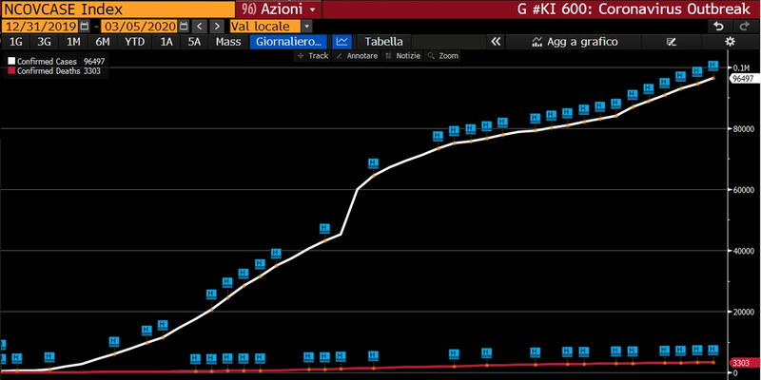Open the end date calendar picker

coord(184,27)
